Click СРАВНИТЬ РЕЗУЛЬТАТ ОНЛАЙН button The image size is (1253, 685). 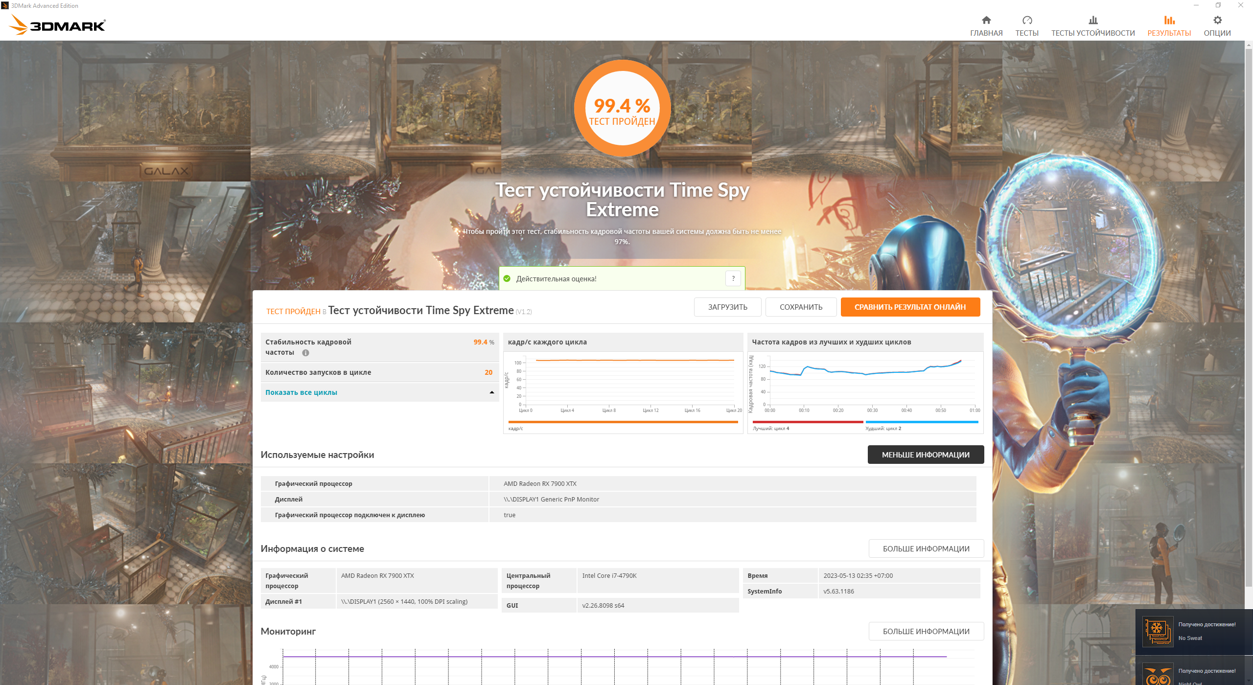pyautogui.click(x=910, y=307)
